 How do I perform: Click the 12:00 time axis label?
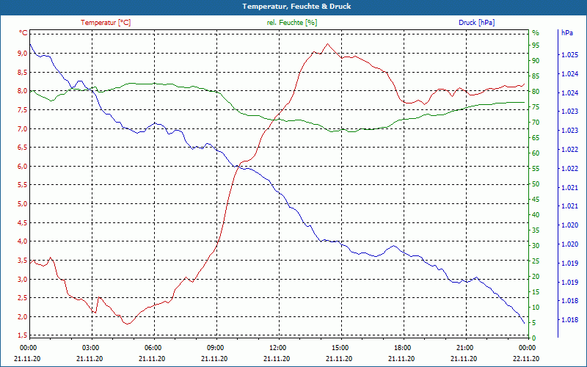(277, 347)
